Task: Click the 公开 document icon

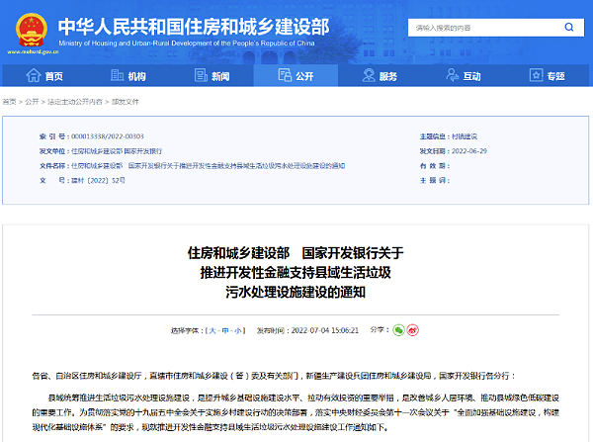Action: coord(282,76)
